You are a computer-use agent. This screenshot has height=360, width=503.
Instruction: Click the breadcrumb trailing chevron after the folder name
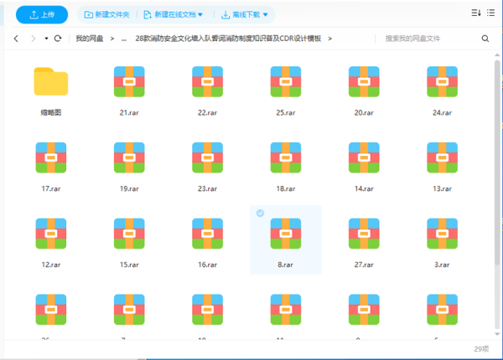[x=329, y=39]
